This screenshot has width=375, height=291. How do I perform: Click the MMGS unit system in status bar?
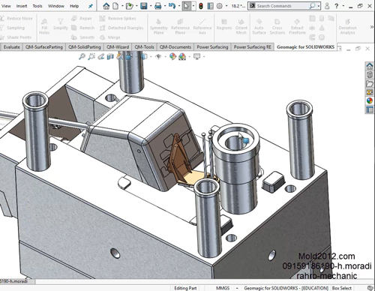click(x=223, y=288)
